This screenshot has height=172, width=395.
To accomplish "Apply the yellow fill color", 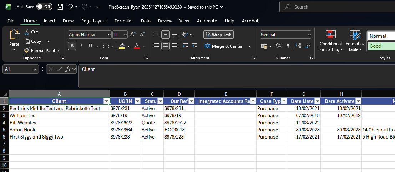I will [122, 46].
